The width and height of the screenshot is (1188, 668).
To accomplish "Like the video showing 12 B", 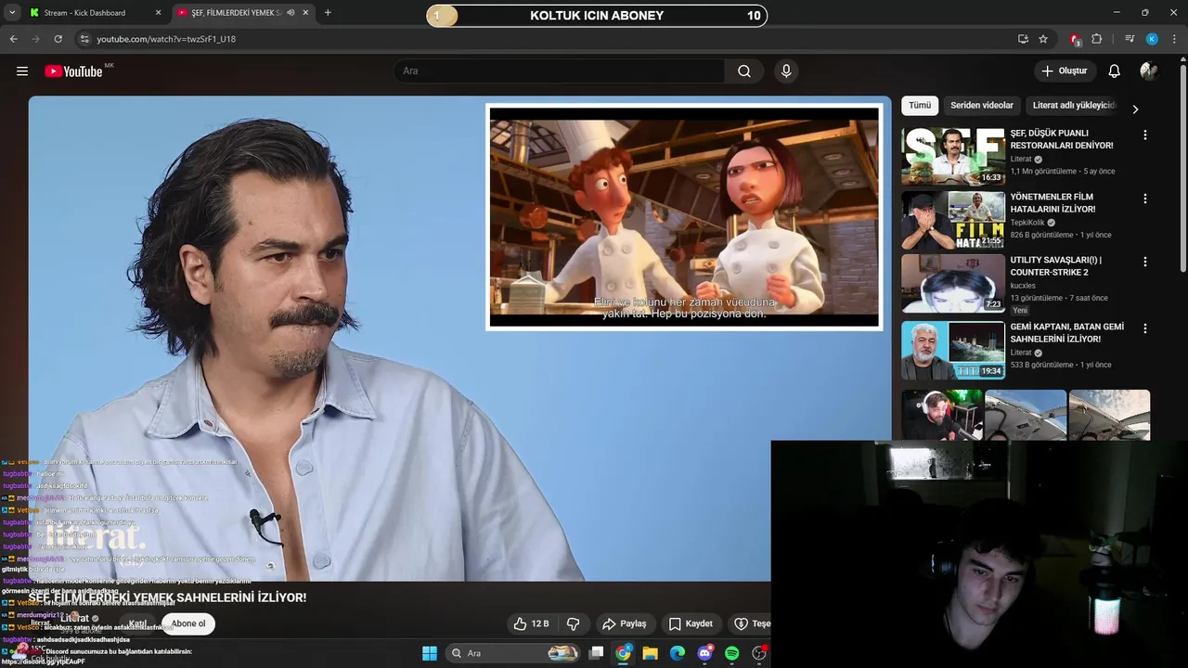I will (532, 623).
